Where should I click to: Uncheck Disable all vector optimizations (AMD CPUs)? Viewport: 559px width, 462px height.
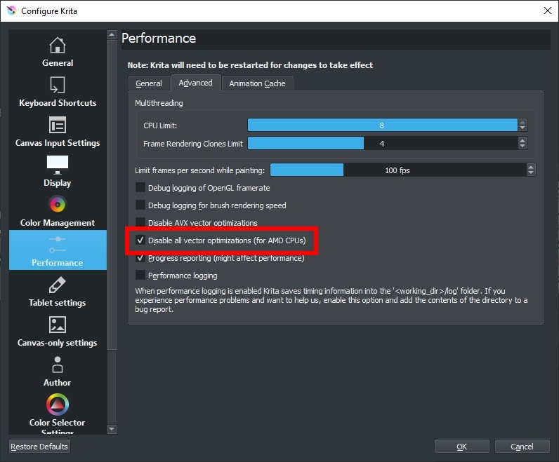pyautogui.click(x=140, y=240)
